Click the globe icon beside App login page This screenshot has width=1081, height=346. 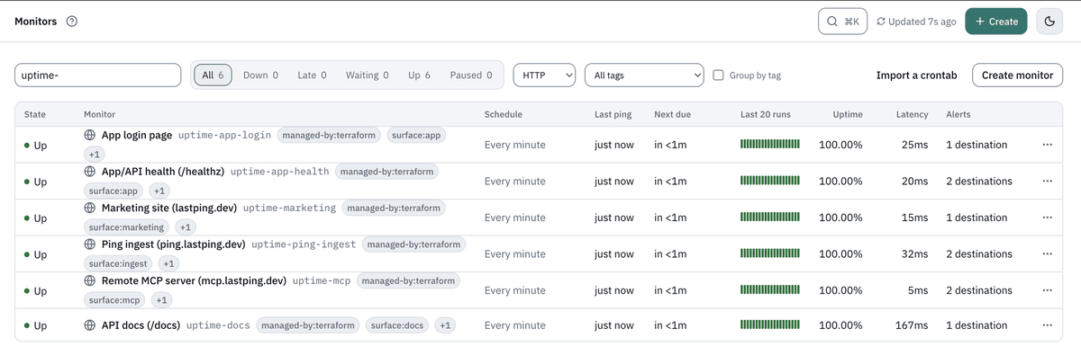click(x=90, y=136)
